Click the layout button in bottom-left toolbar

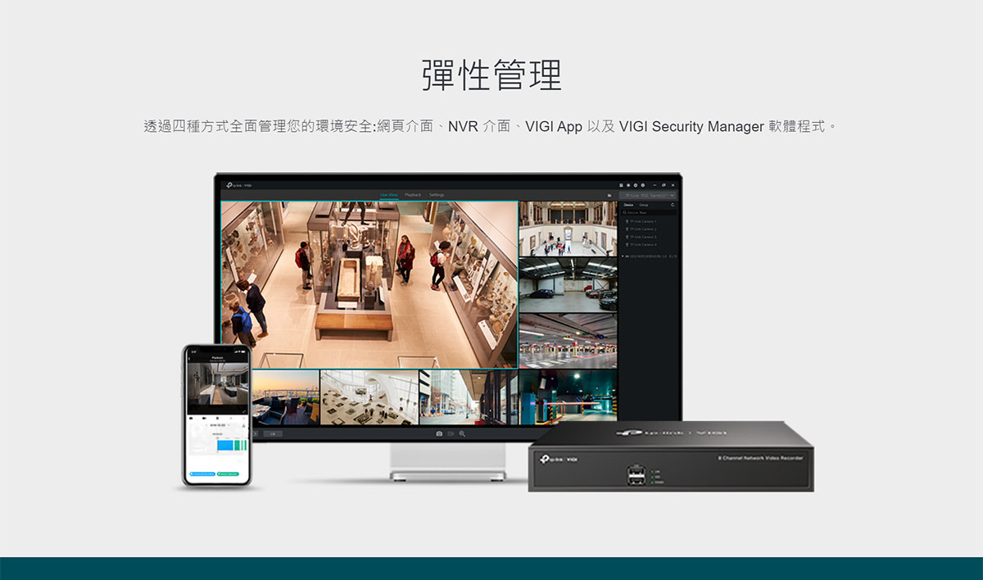tap(273, 433)
